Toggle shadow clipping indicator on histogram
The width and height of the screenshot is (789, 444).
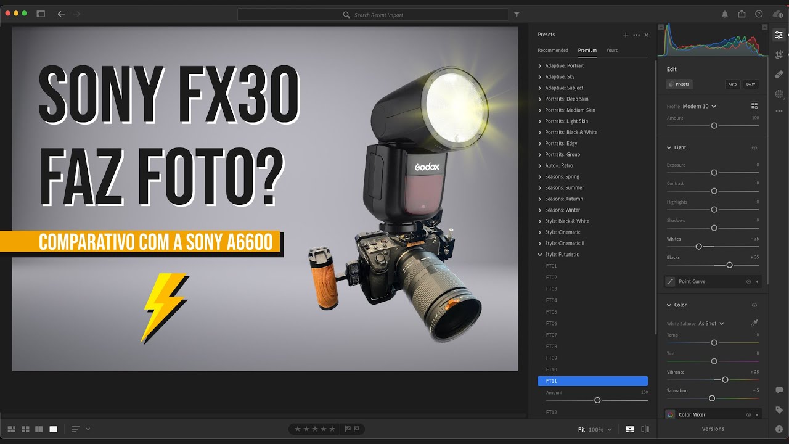(x=662, y=27)
